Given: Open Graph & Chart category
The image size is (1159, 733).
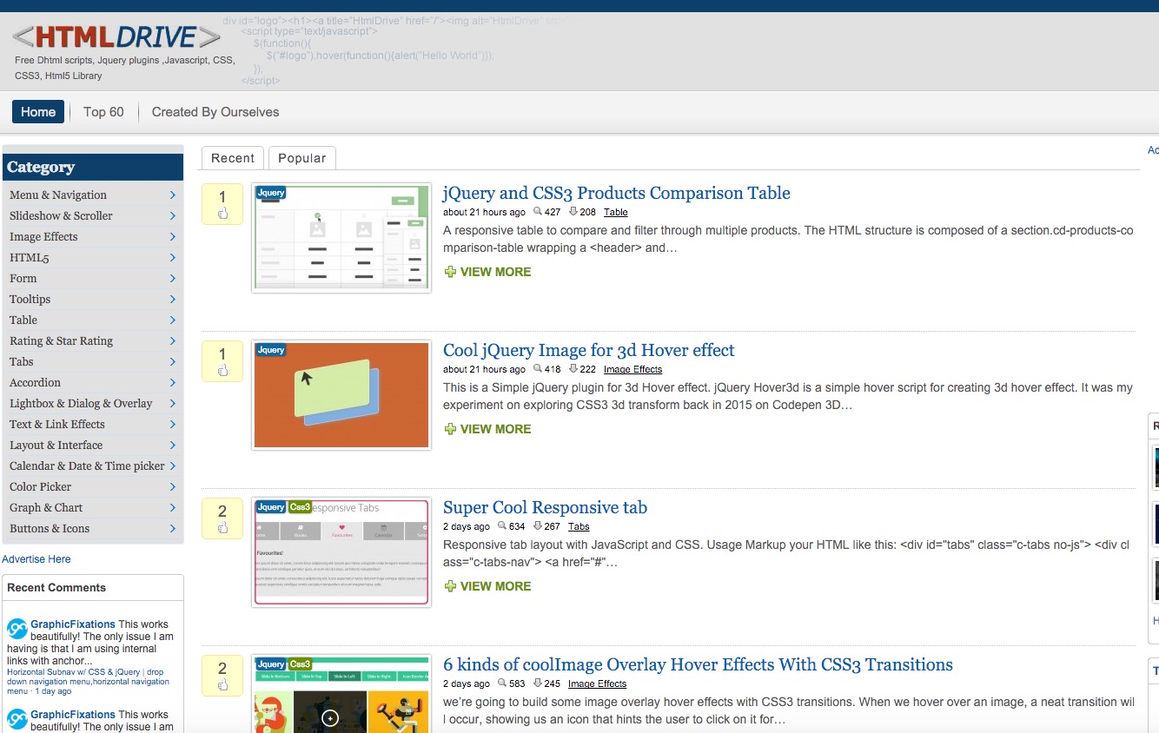Looking at the screenshot, I should pos(46,508).
